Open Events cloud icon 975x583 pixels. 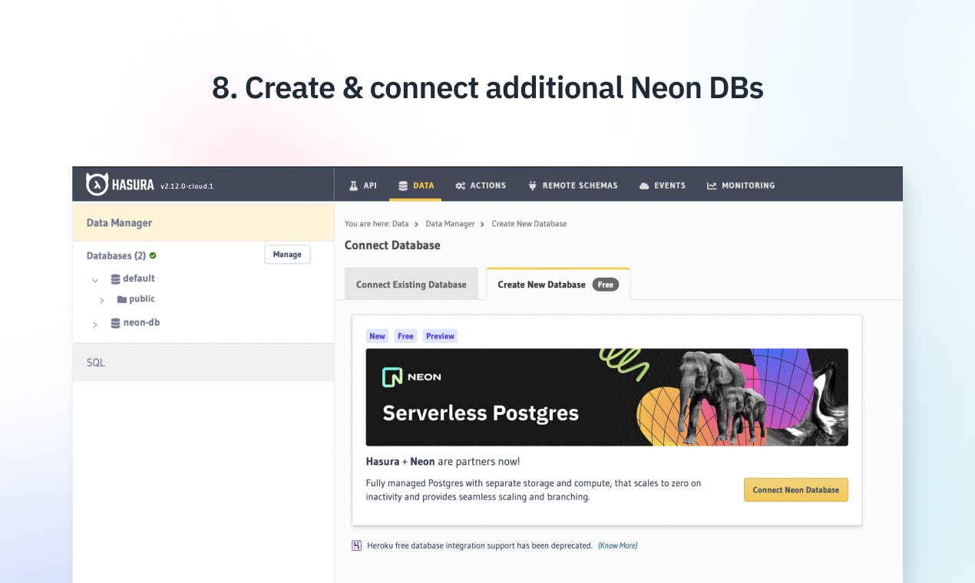[x=644, y=186]
